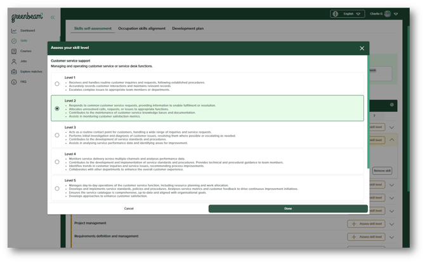
Task: Click the FAQ question mark icon
Action: point(14,82)
